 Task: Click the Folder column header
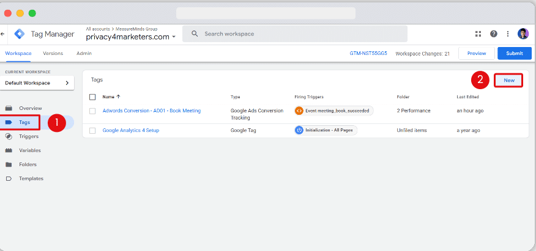(403, 97)
